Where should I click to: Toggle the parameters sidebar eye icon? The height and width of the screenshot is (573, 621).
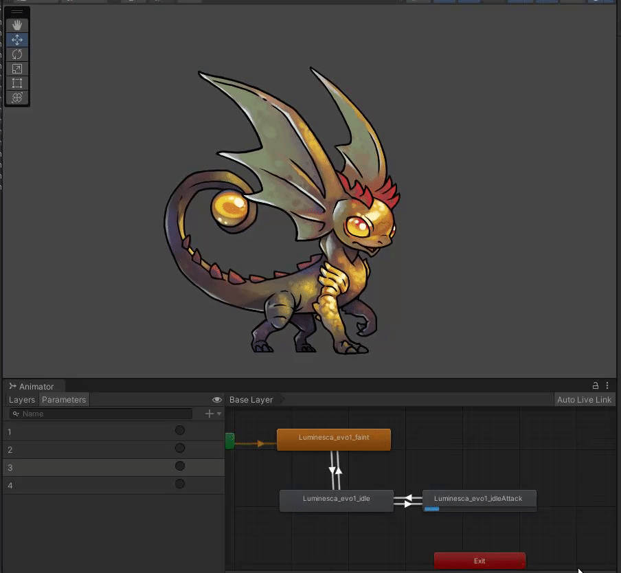[x=217, y=400]
